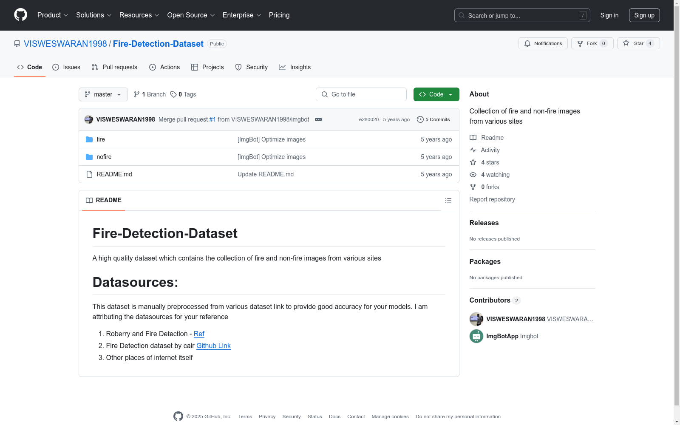Viewport: 680px width, 425px height.
Task: Open the fire folder
Action: coord(101,139)
